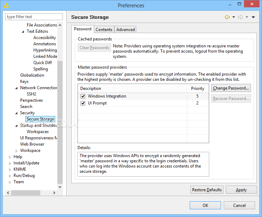Expand the Help tree node
This screenshot has height=217, width=262.
(10, 157)
